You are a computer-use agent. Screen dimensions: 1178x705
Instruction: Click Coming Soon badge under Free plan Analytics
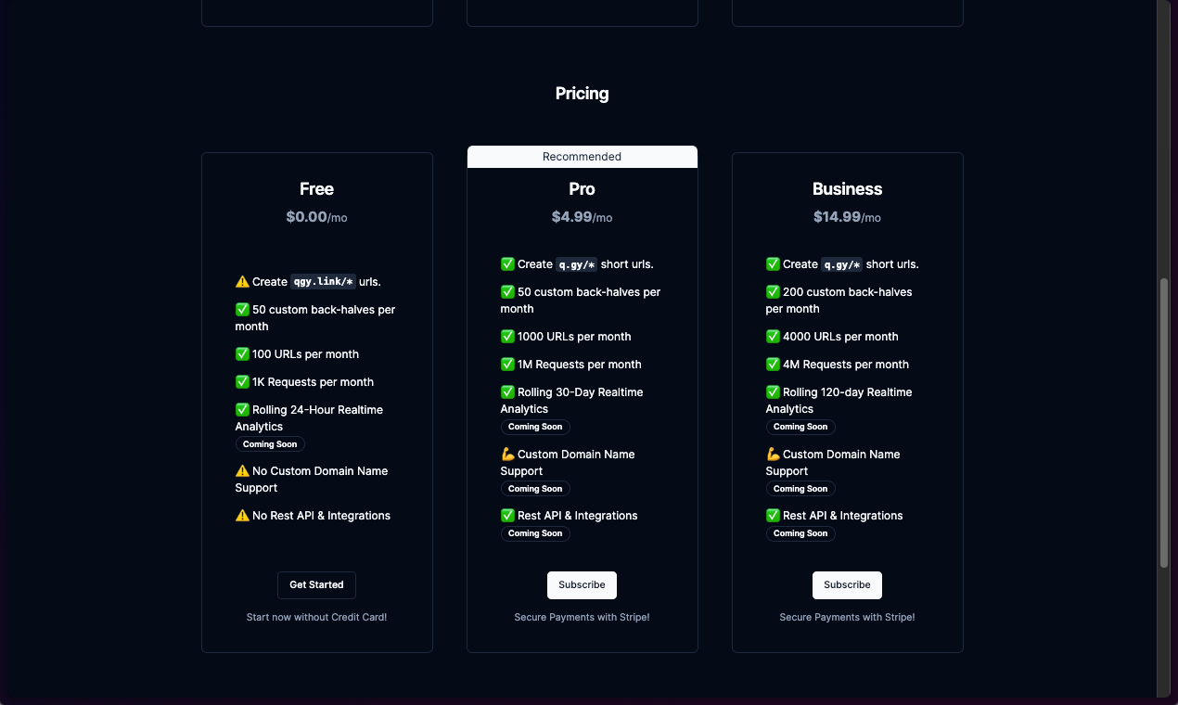point(270,444)
